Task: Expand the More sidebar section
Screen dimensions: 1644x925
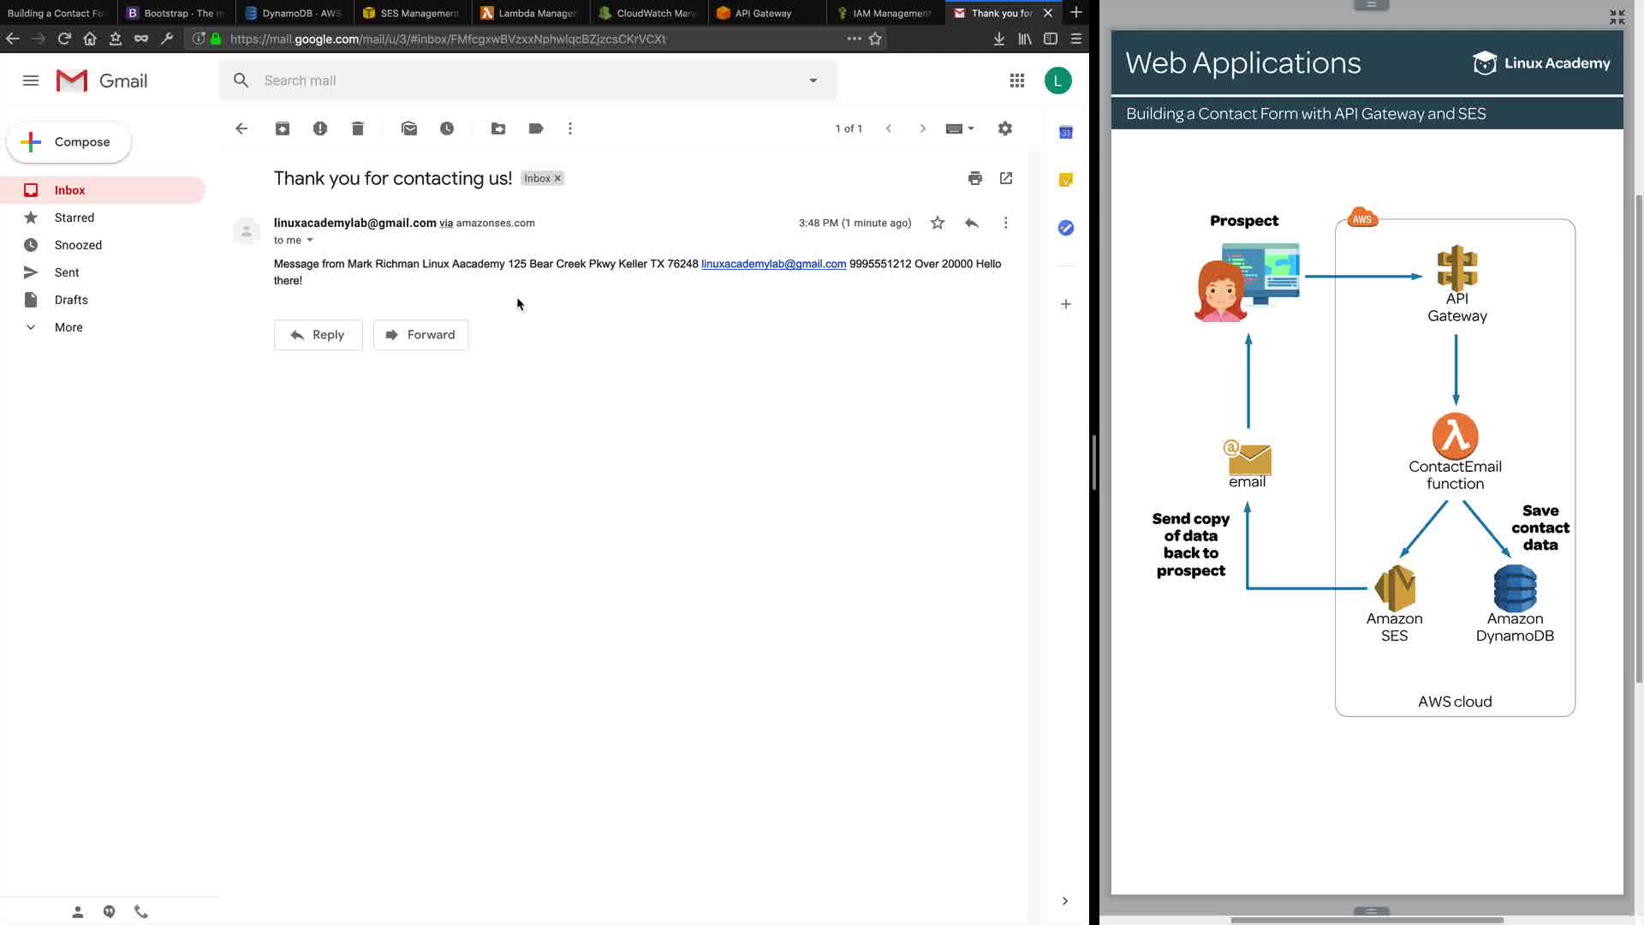Action: click(68, 327)
